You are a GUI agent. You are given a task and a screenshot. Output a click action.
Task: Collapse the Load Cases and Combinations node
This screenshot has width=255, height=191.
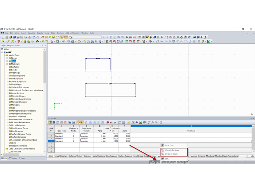click(5, 148)
